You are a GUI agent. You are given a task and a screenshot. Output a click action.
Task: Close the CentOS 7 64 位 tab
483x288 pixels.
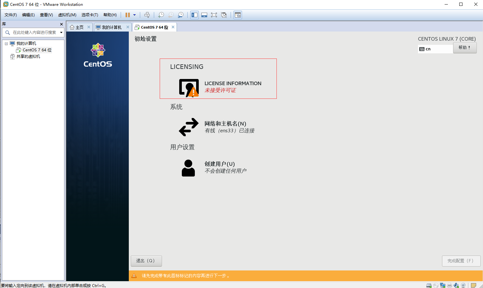pos(173,27)
